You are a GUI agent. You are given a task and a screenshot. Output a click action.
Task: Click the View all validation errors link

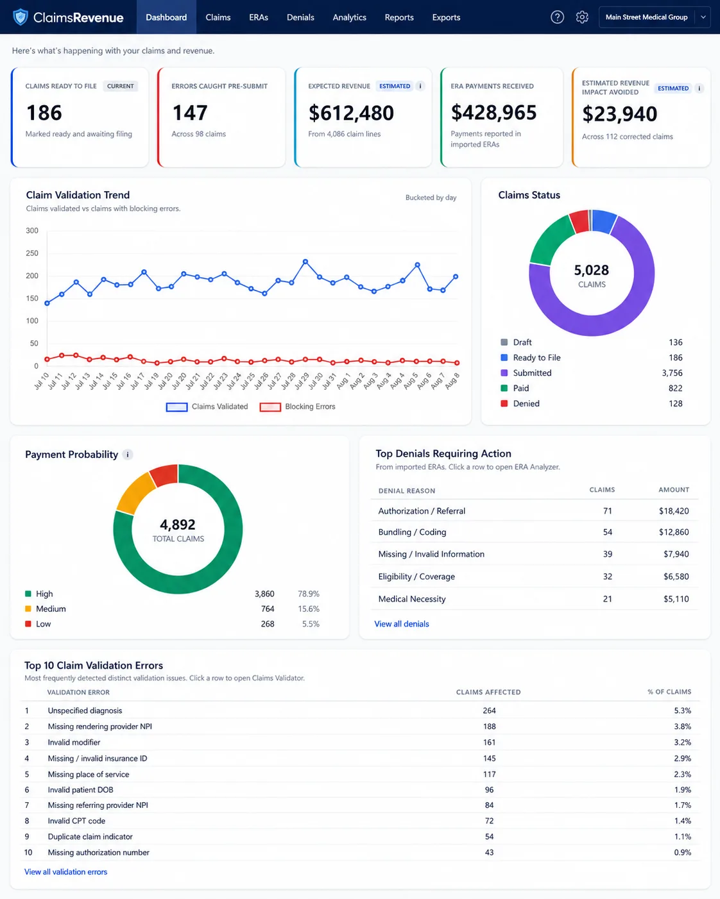click(66, 872)
